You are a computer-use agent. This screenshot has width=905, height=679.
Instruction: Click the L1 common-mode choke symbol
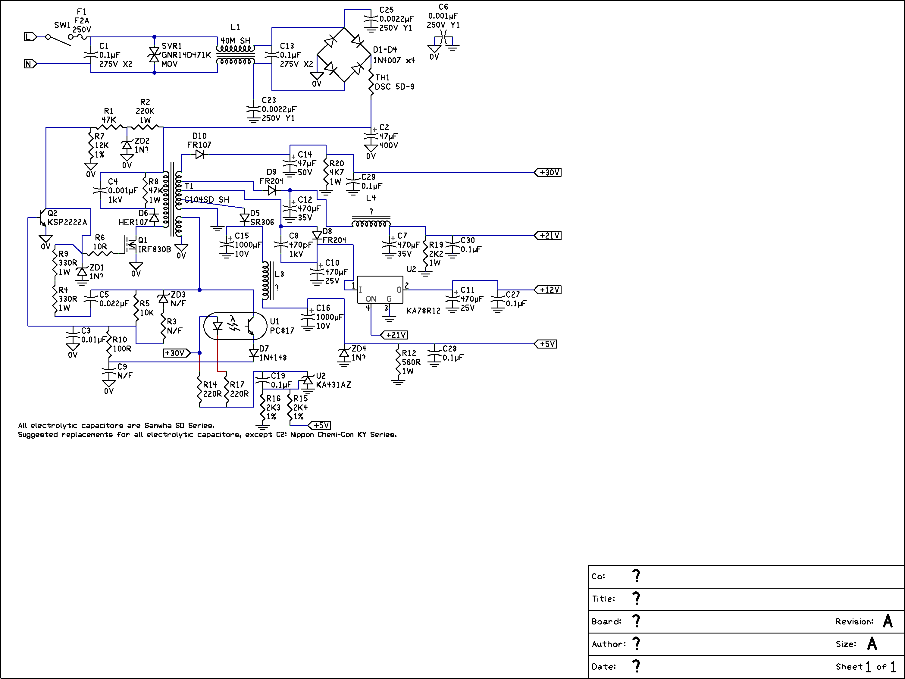point(235,55)
